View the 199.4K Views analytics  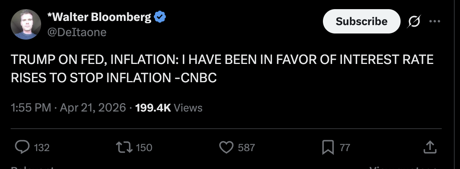click(169, 108)
